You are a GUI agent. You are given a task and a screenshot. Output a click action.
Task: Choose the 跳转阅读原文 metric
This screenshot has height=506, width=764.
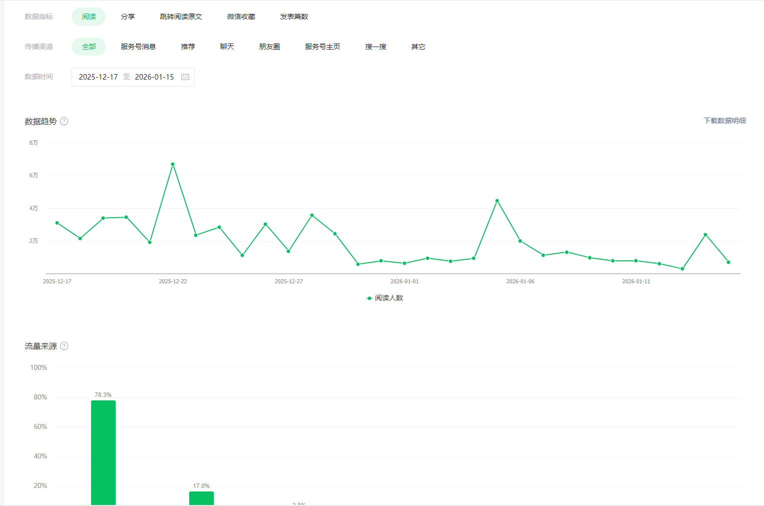181,17
